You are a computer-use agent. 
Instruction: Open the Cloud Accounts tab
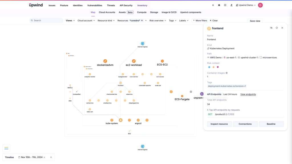[107, 12]
